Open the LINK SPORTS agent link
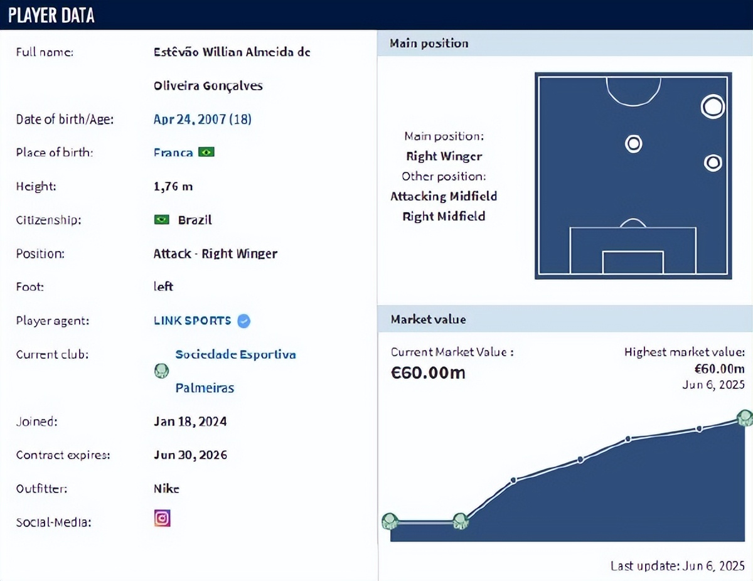 (x=193, y=321)
